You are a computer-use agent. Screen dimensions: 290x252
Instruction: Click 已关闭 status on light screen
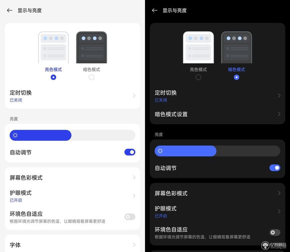(x=16, y=100)
